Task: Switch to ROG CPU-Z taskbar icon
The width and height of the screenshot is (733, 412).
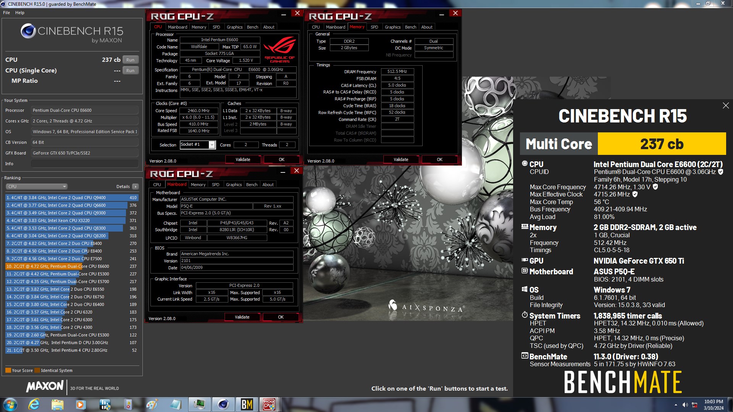Action: pyautogui.click(x=270, y=404)
